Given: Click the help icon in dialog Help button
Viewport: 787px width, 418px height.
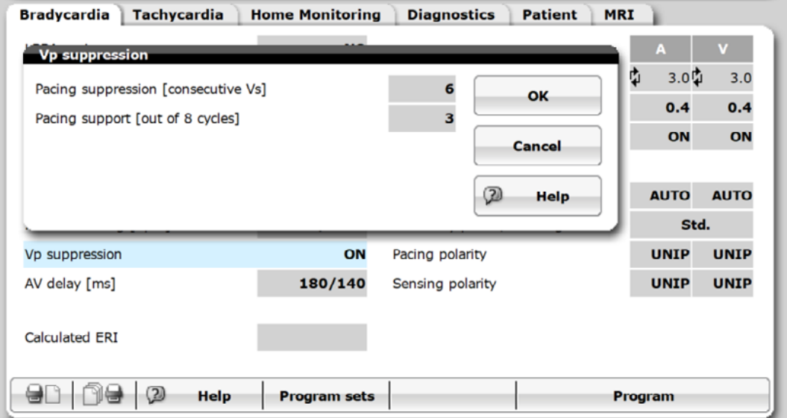Looking at the screenshot, I should [x=492, y=196].
